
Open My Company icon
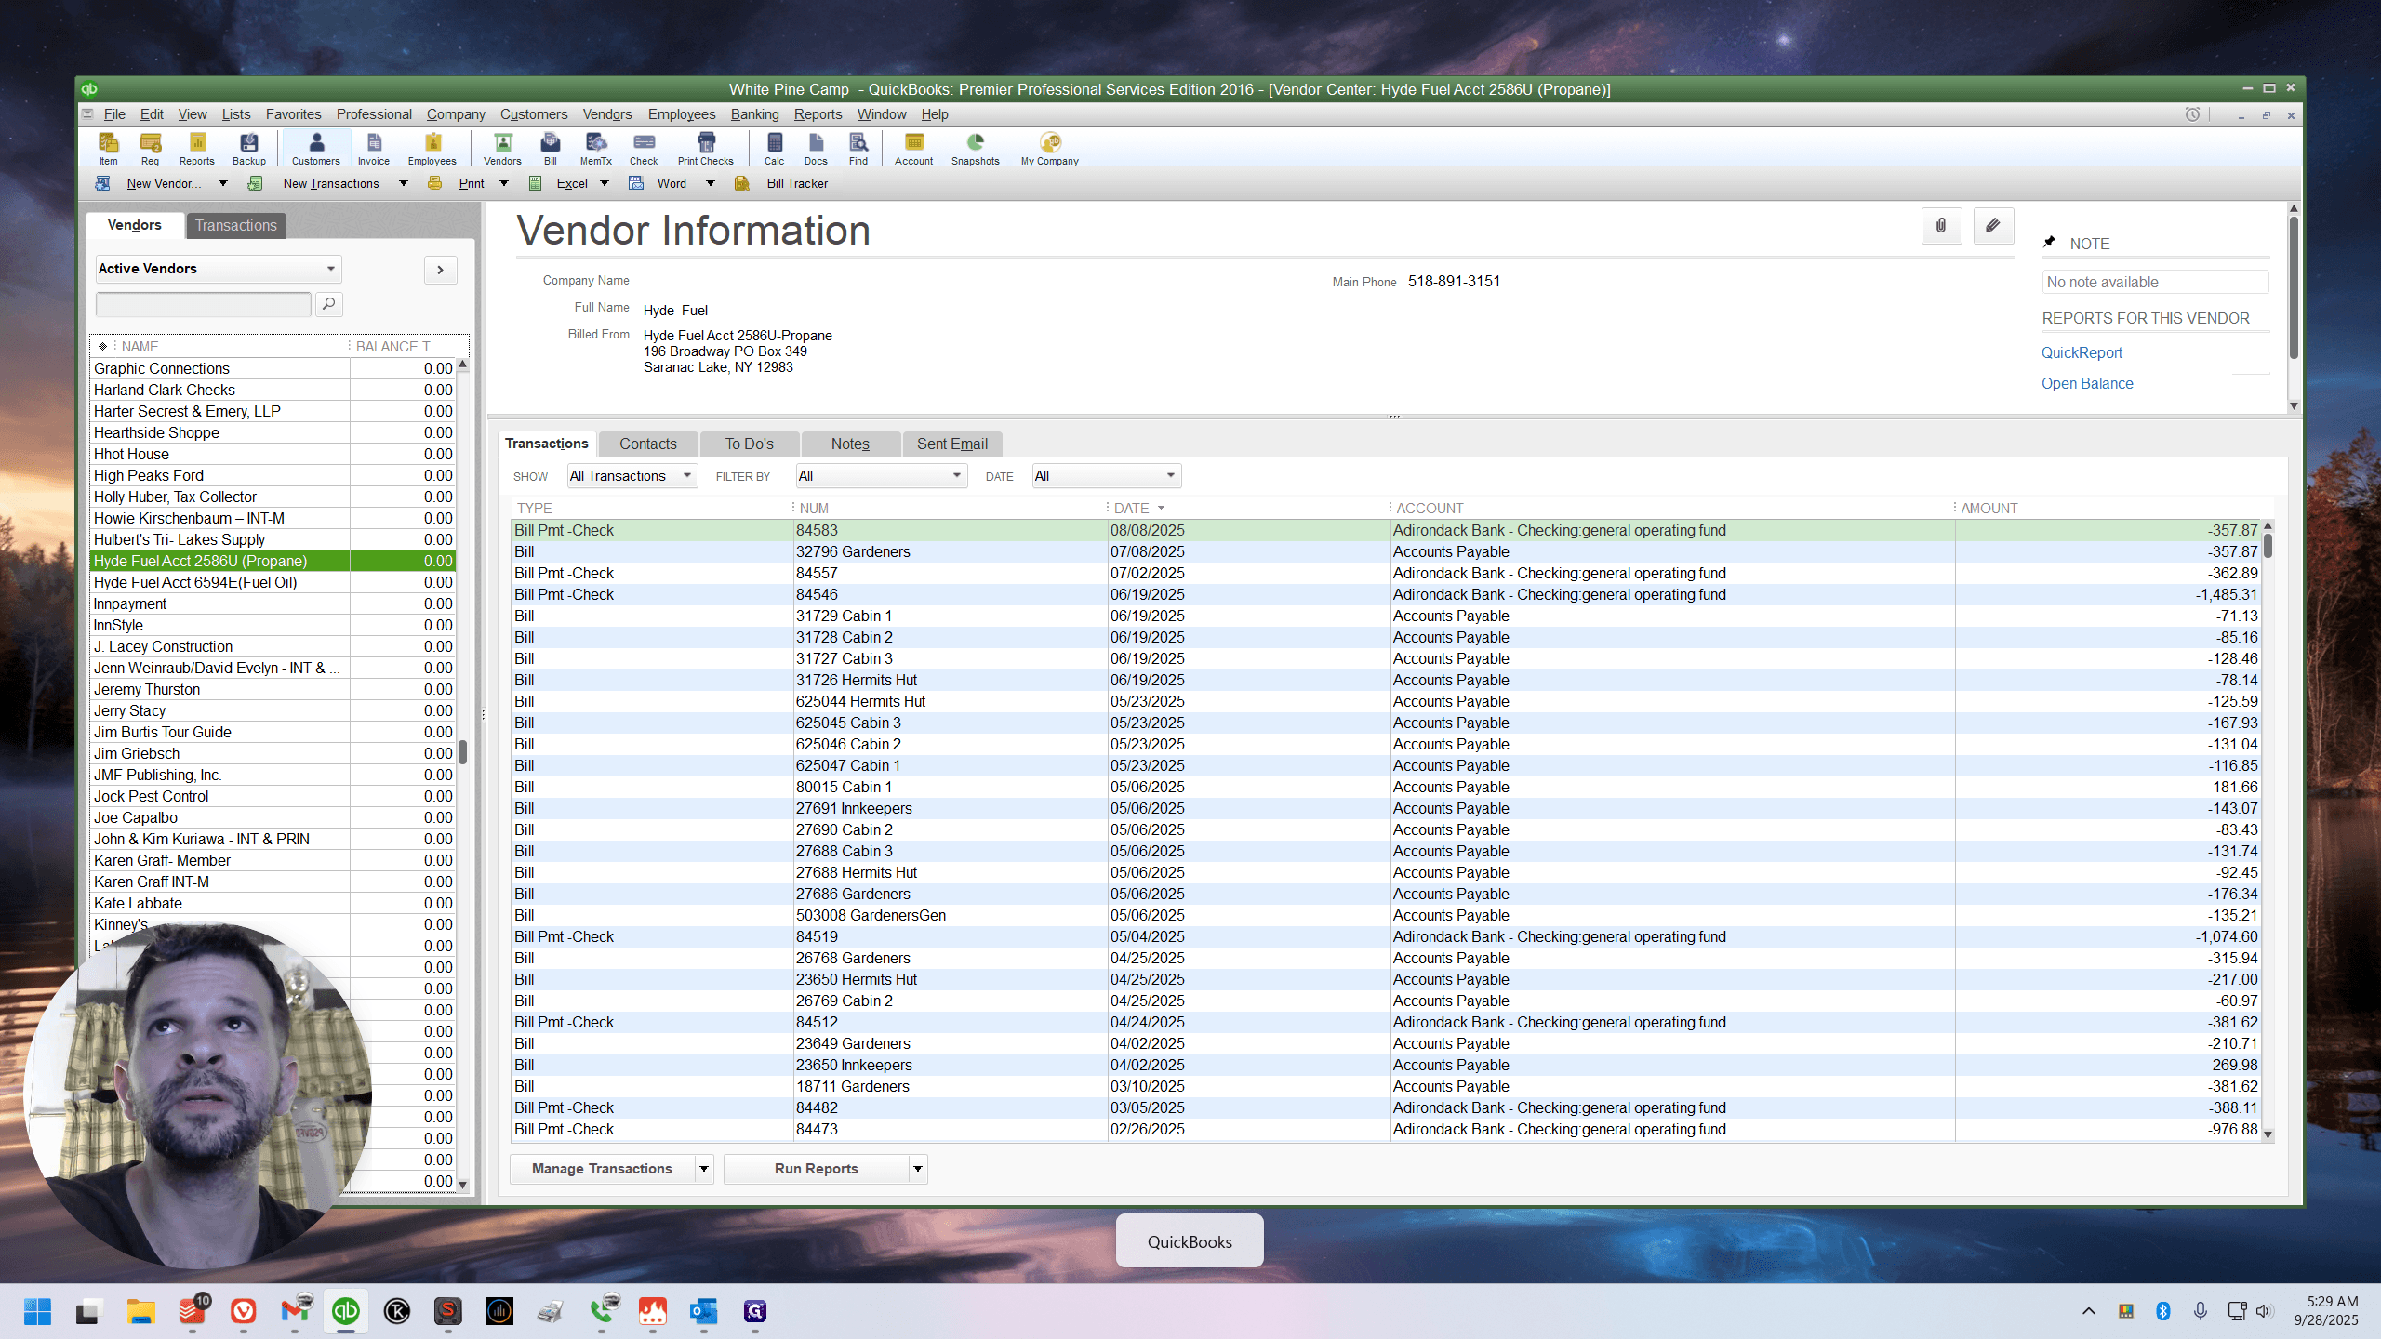pyautogui.click(x=1050, y=149)
